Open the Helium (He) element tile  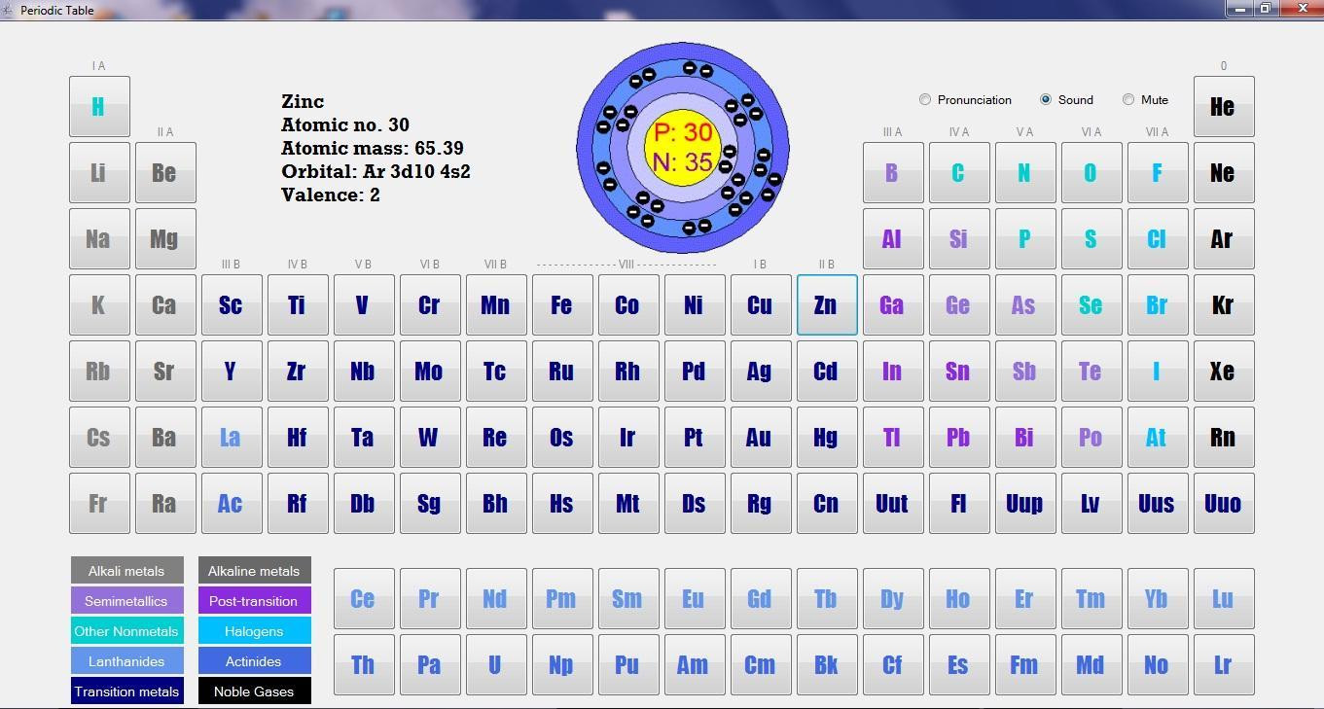tap(1224, 107)
